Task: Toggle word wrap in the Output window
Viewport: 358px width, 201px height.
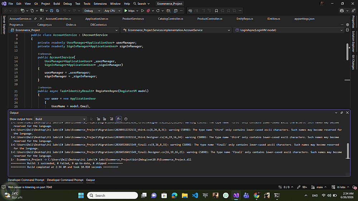Action: tap(119, 119)
